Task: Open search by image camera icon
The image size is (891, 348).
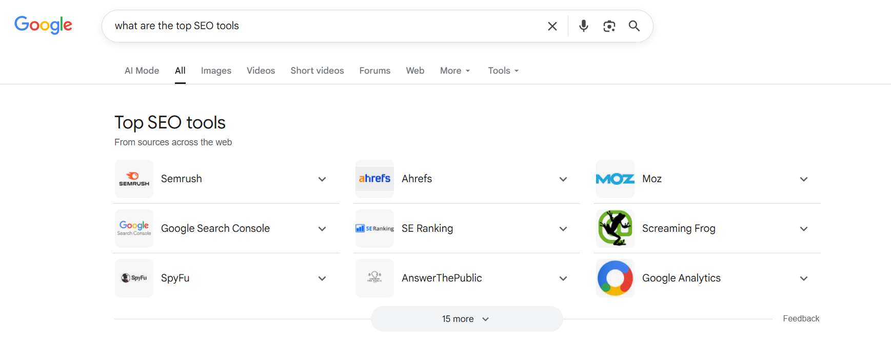Action: click(x=609, y=26)
